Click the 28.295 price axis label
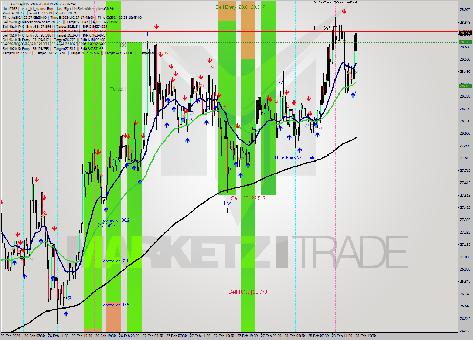Image resolution: width=473 pixels, height=340 pixels. coord(465,96)
